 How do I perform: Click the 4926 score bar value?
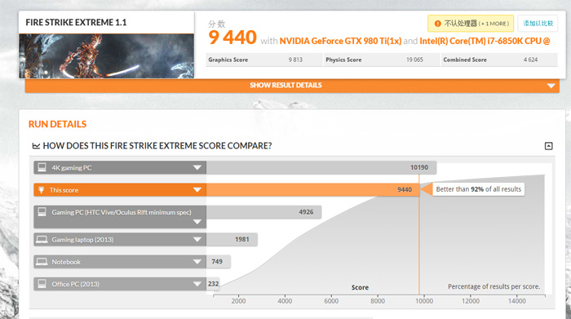click(x=306, y=212)
